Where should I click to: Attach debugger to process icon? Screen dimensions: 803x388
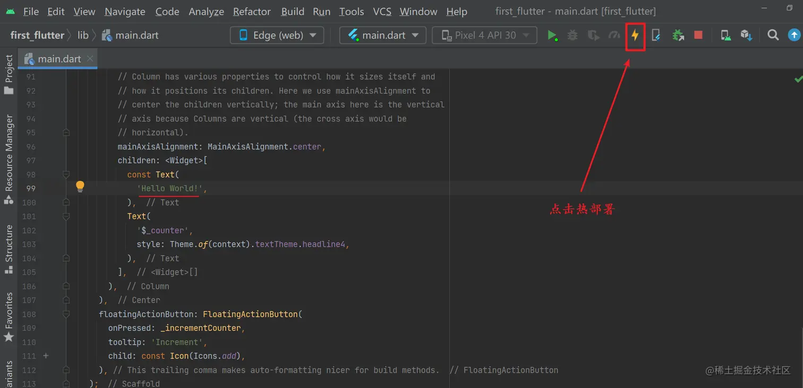pos(678,36)
